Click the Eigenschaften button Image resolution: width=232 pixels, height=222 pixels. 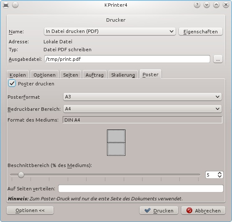[x=201, y=32]
